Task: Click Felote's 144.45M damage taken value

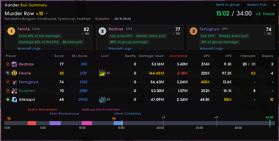Action: tap(157, 73)
